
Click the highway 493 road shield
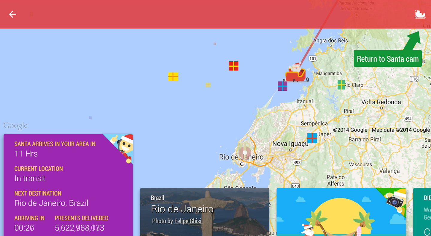pyautogui.click(x=297, y=163)
